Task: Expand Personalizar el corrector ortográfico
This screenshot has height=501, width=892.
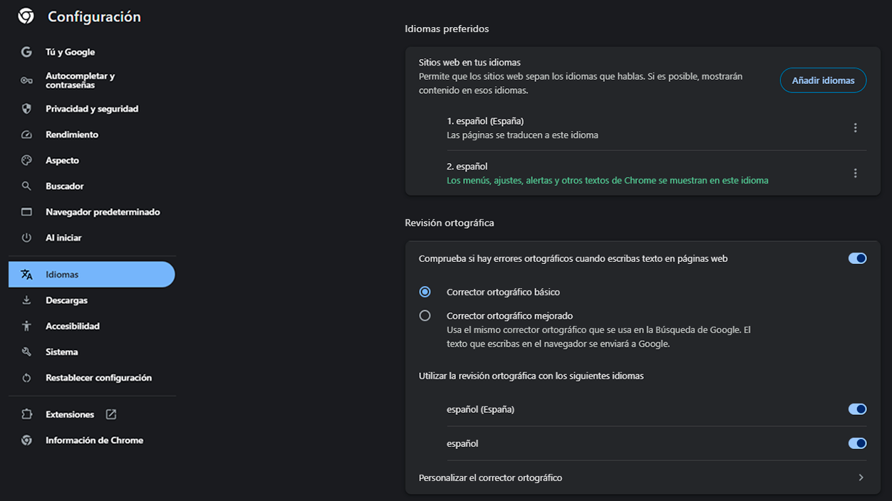Action: [x=860, y=477]
